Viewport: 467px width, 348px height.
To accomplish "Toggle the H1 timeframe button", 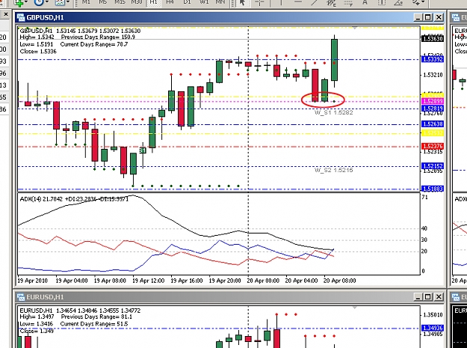I will (153, 2).
